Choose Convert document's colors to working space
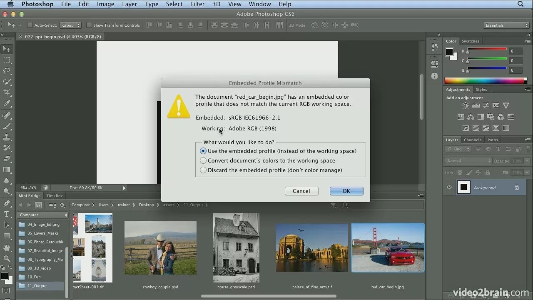This screenshot has width=533, height=300. tap(203, 161)
